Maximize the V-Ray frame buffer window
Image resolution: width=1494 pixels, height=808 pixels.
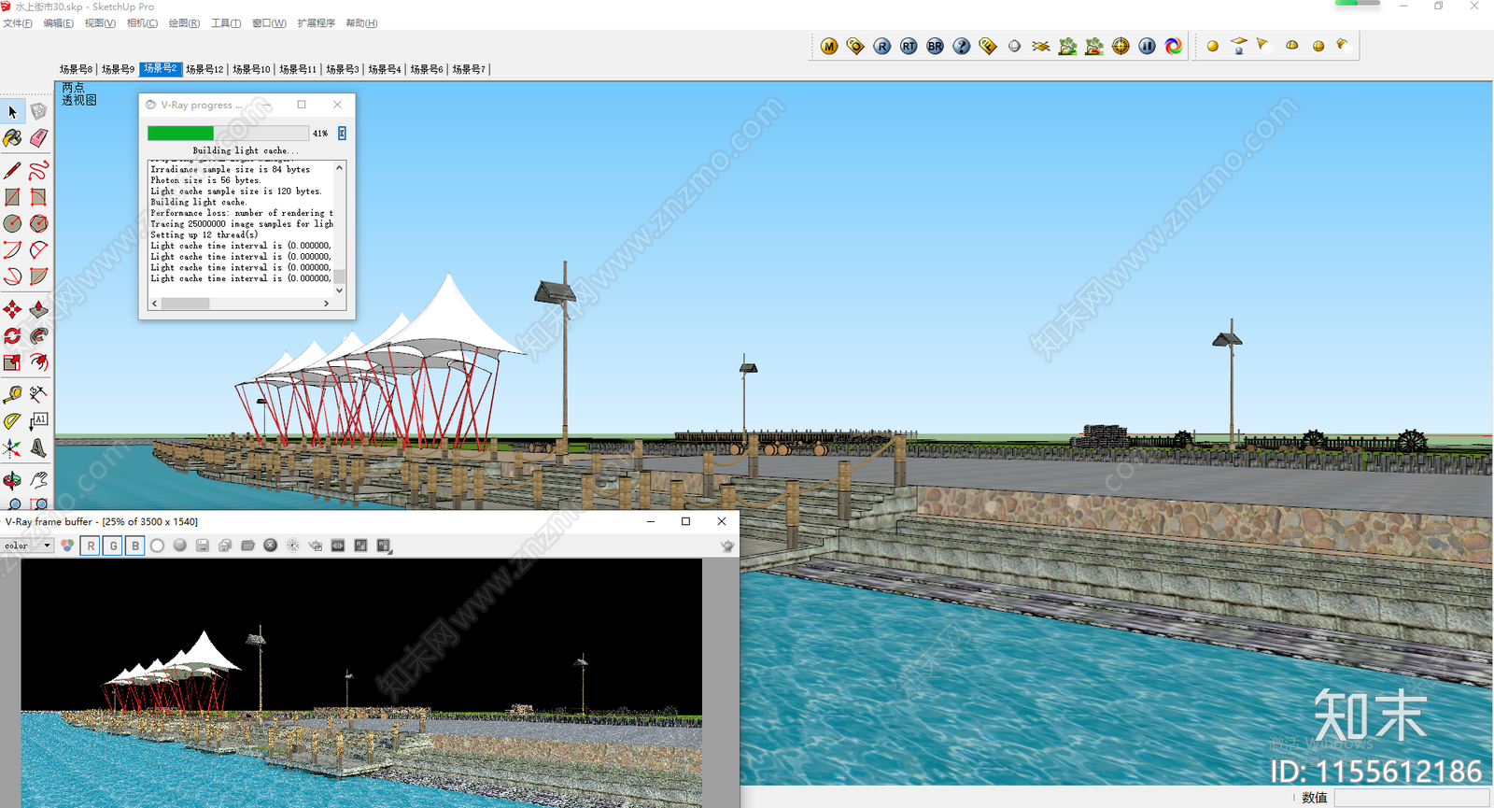685,521
